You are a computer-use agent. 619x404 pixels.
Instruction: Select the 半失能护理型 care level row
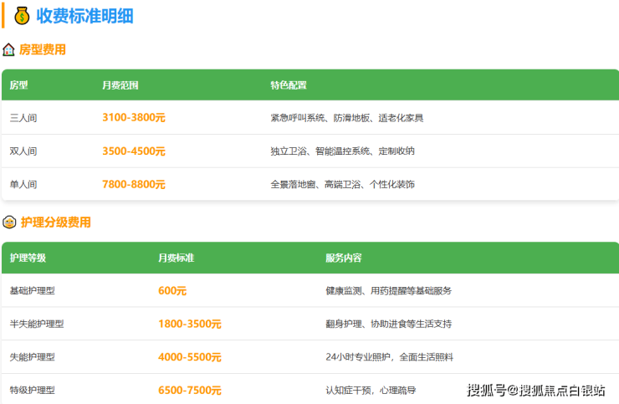(37, 324)
